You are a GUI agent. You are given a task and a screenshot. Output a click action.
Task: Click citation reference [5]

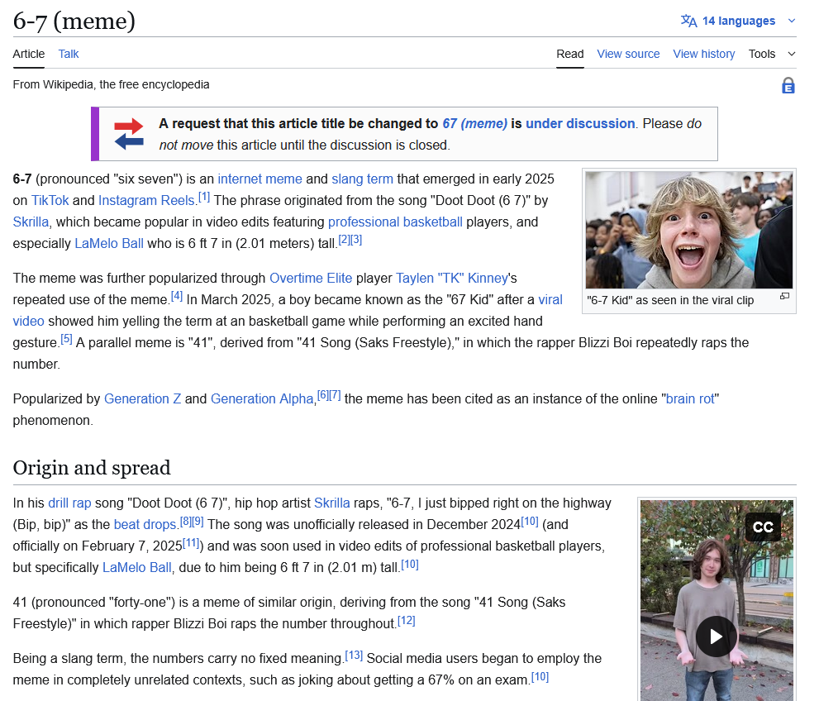66,339
